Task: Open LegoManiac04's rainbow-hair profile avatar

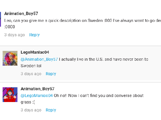Action: coord(10,58)
